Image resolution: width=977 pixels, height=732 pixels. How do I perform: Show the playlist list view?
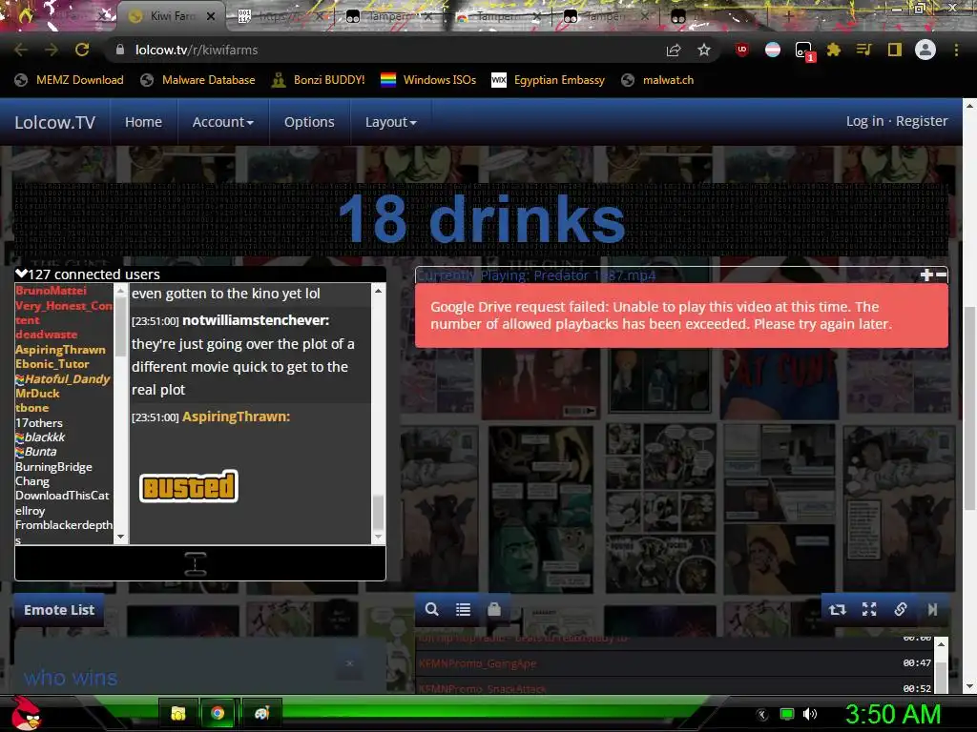[463, 609]
